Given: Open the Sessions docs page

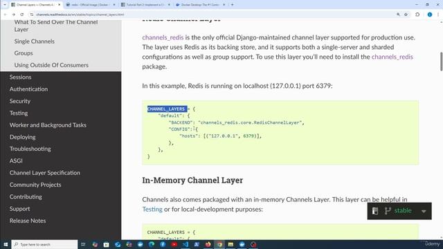Looking at the screenshot, I should click(20, 77).
